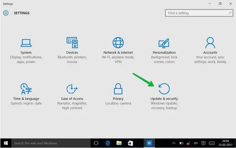Click 'Your account, sync settings, work, family' text
Screen dimensions: 236x148
pos(210,59)
